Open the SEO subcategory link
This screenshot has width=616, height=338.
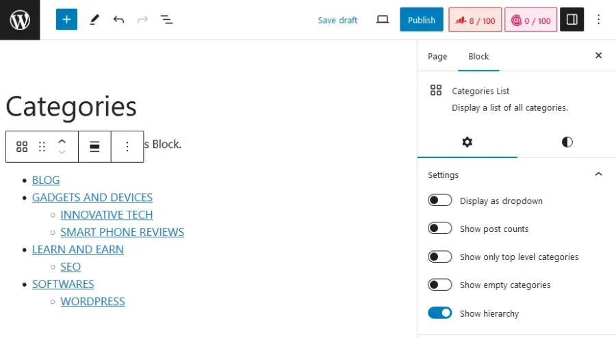click(70, 267)
